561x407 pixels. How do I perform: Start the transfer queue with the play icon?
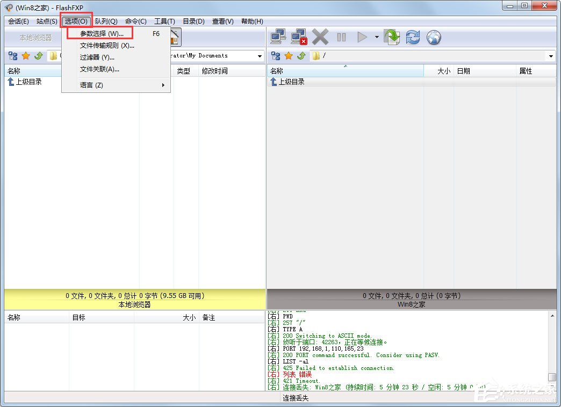pos(362,37)
